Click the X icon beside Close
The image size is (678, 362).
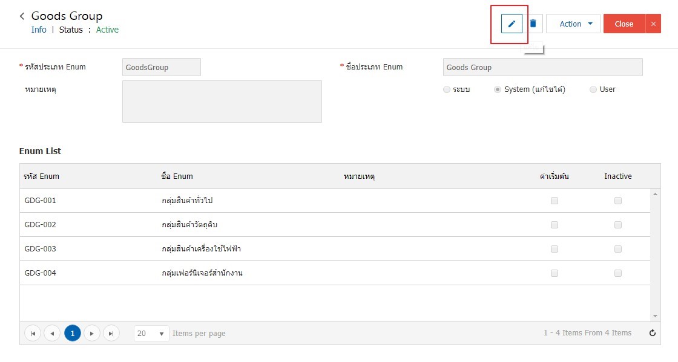(x=653, y=24)
